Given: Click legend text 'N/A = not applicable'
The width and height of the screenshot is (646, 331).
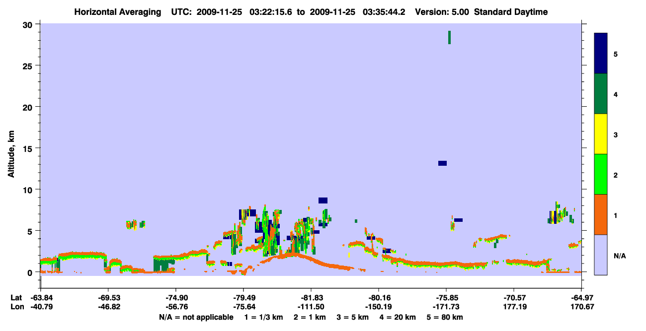Looking at the screenshot, I should coord(196,317).
